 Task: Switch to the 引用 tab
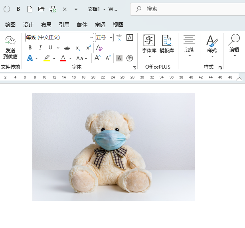(x=64, y=25)
